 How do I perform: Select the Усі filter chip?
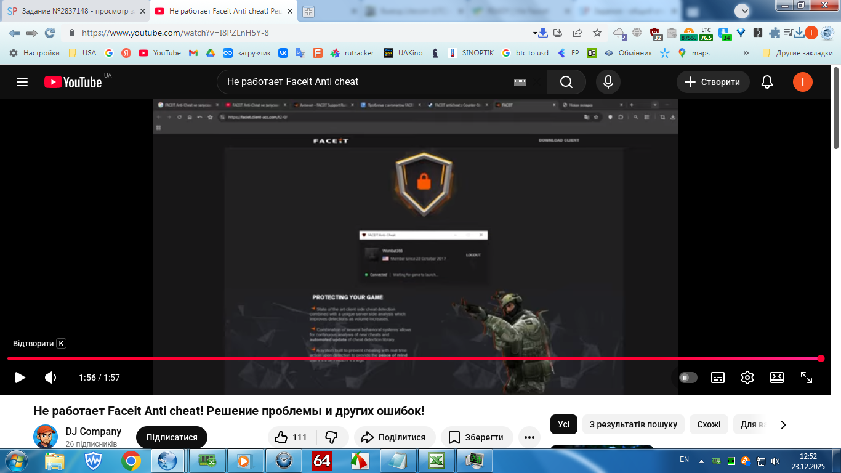[x=564, y=424]
